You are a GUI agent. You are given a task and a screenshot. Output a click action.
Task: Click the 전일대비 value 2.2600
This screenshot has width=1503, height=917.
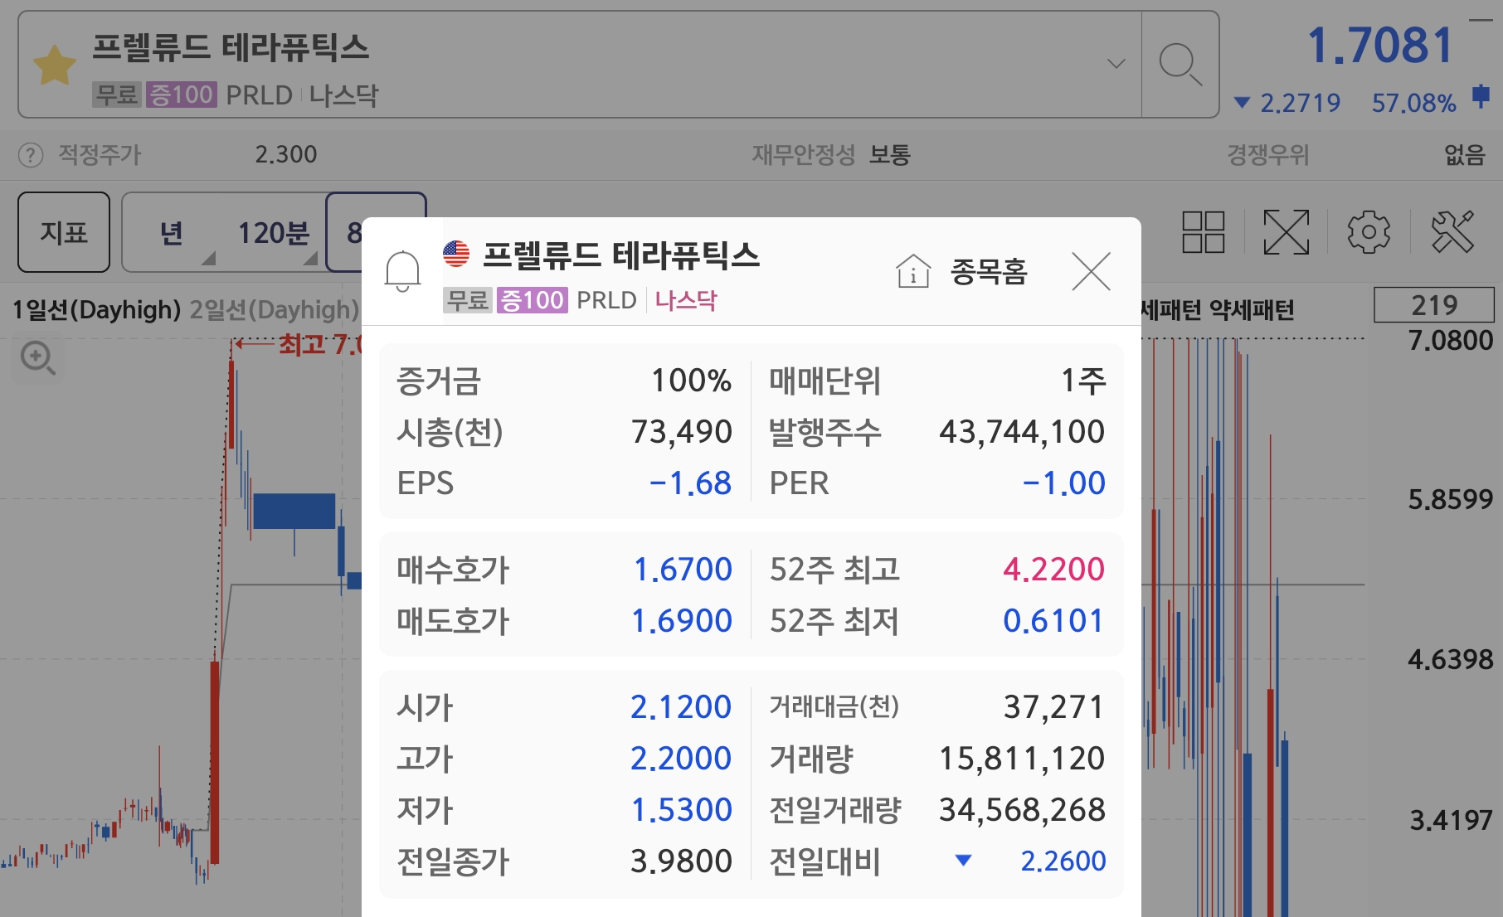1063,861
